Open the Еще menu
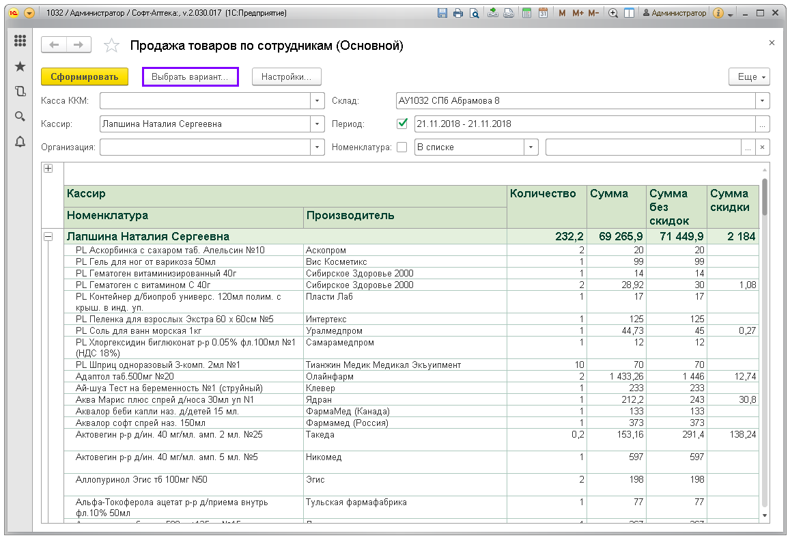 (750, 77)
